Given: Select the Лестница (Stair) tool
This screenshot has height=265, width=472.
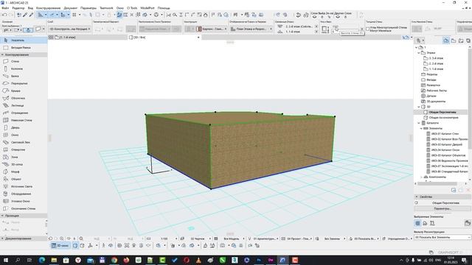Looking at the screenshot, I should [x=17, y=105].
